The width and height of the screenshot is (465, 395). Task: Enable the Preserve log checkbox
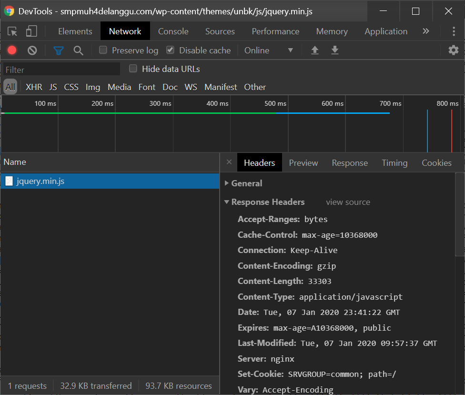103,50
